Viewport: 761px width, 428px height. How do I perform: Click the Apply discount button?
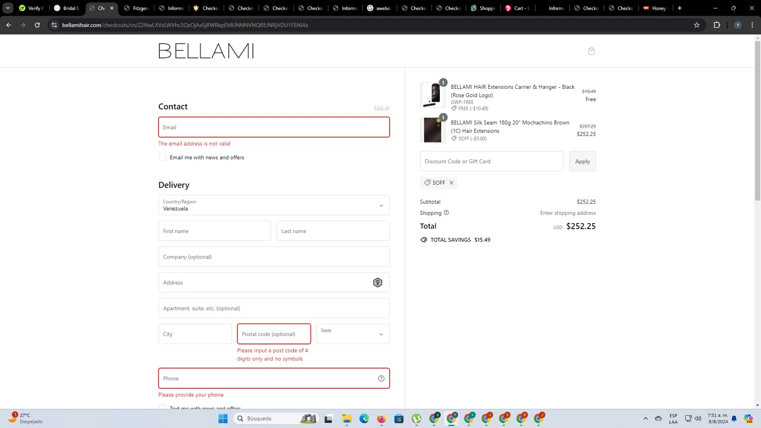pos(582,161)
